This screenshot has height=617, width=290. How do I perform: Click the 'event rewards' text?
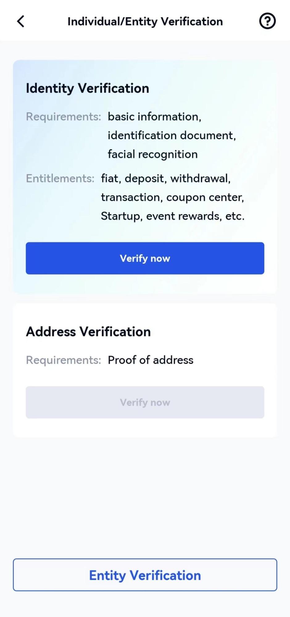184,216
